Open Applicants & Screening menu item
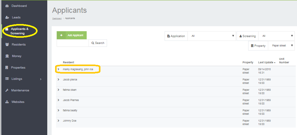The width and height of the screenshot is (297, 135). 19,31
